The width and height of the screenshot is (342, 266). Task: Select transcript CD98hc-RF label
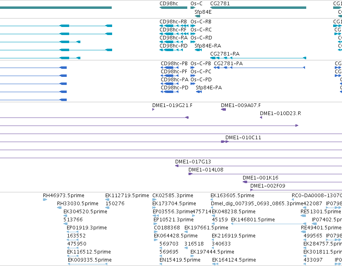point(173,30)
